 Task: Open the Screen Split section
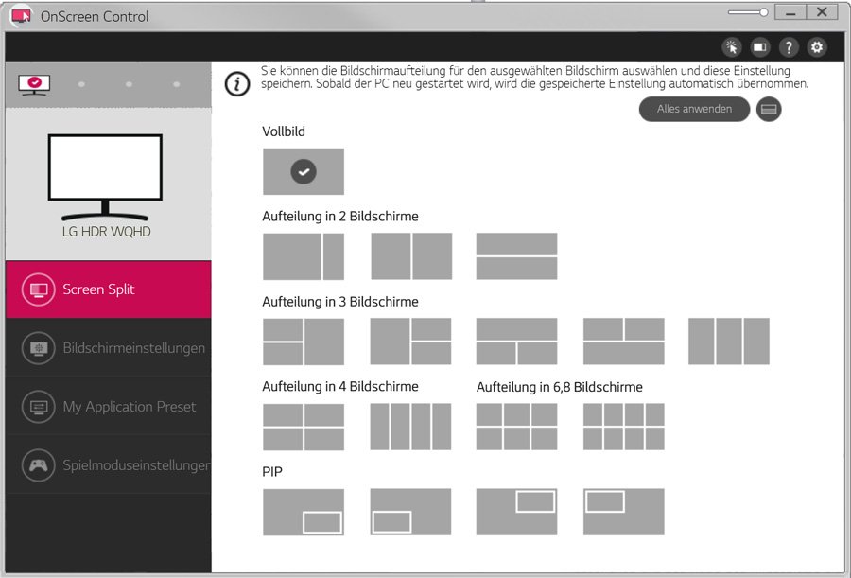[x=108, y=289]
